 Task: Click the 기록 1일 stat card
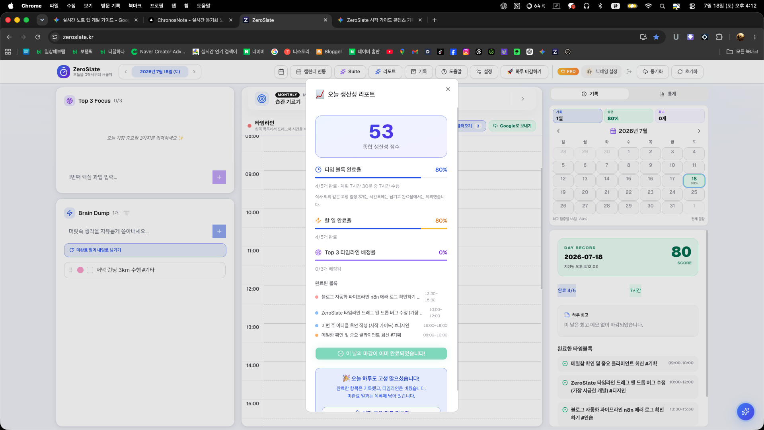click(x=577, y=115)
